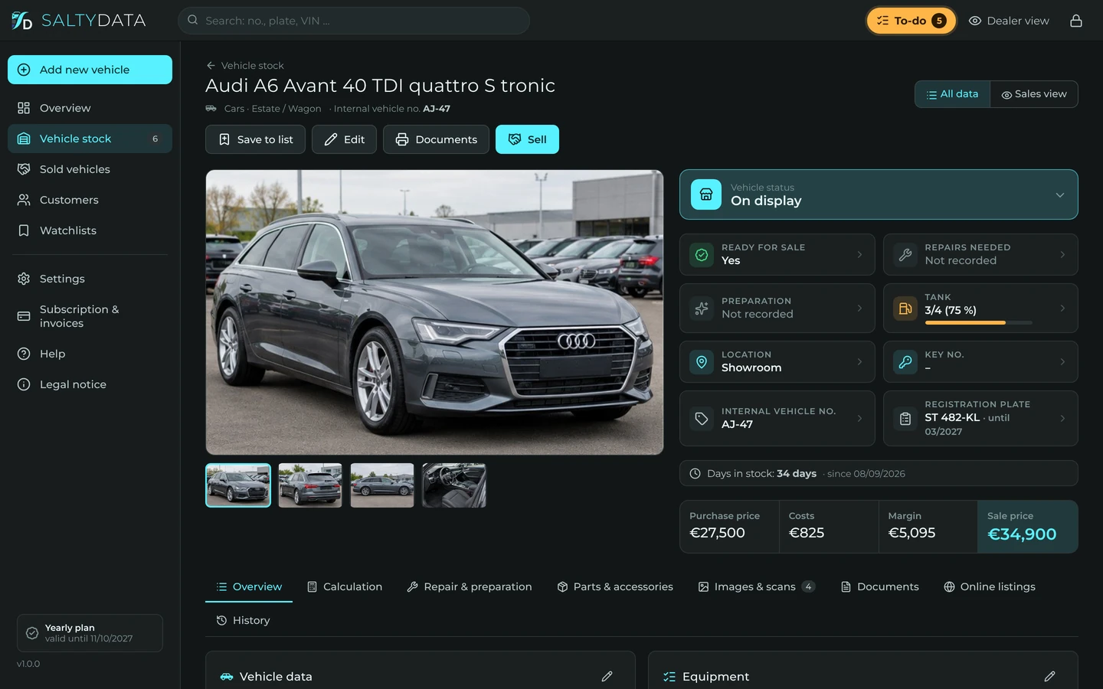
Task: Expand Repairs needed card chevron
Action: 1062,255
